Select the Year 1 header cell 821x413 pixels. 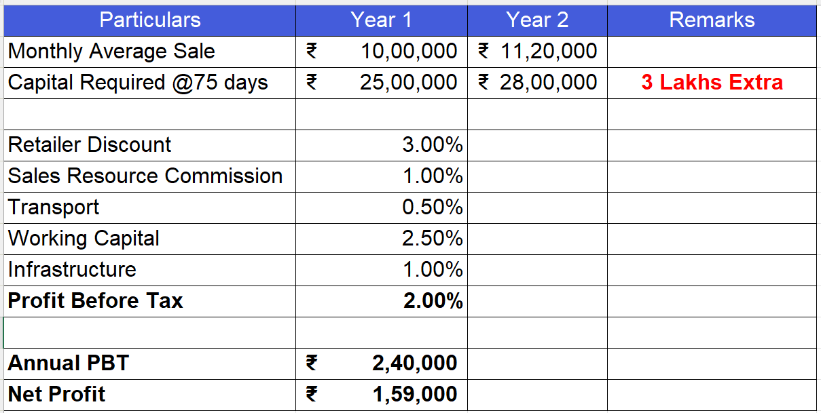(x=381, y=20)
